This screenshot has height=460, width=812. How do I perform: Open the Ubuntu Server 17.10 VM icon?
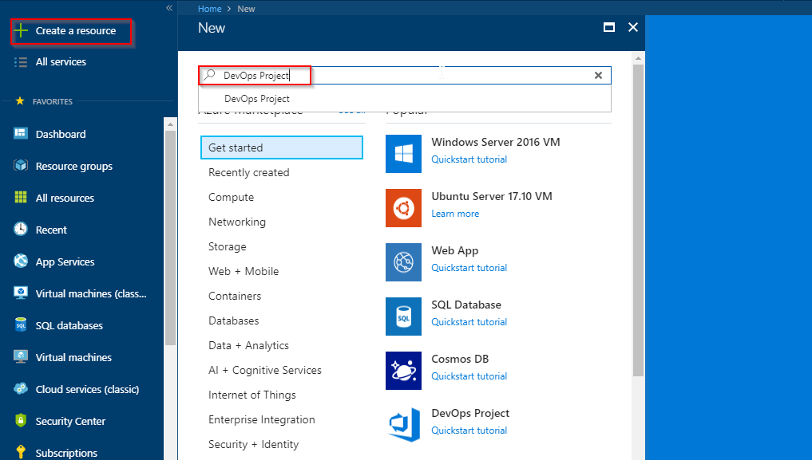point(403,208)
